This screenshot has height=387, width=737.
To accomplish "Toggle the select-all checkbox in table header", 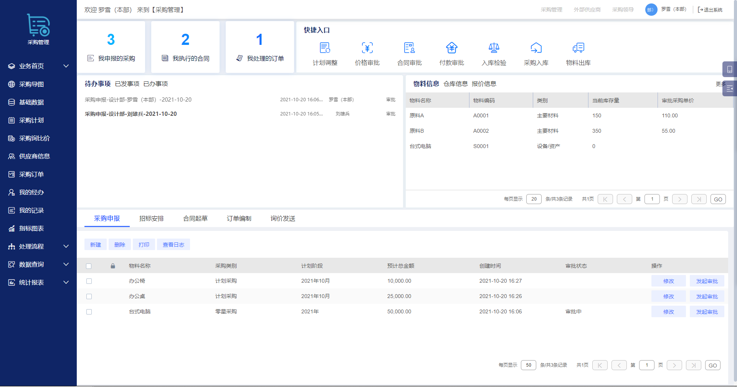I will (x=89, y=266).
